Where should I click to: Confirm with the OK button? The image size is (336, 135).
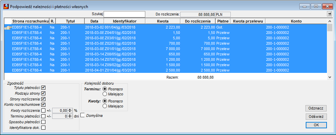click(316, 125)
